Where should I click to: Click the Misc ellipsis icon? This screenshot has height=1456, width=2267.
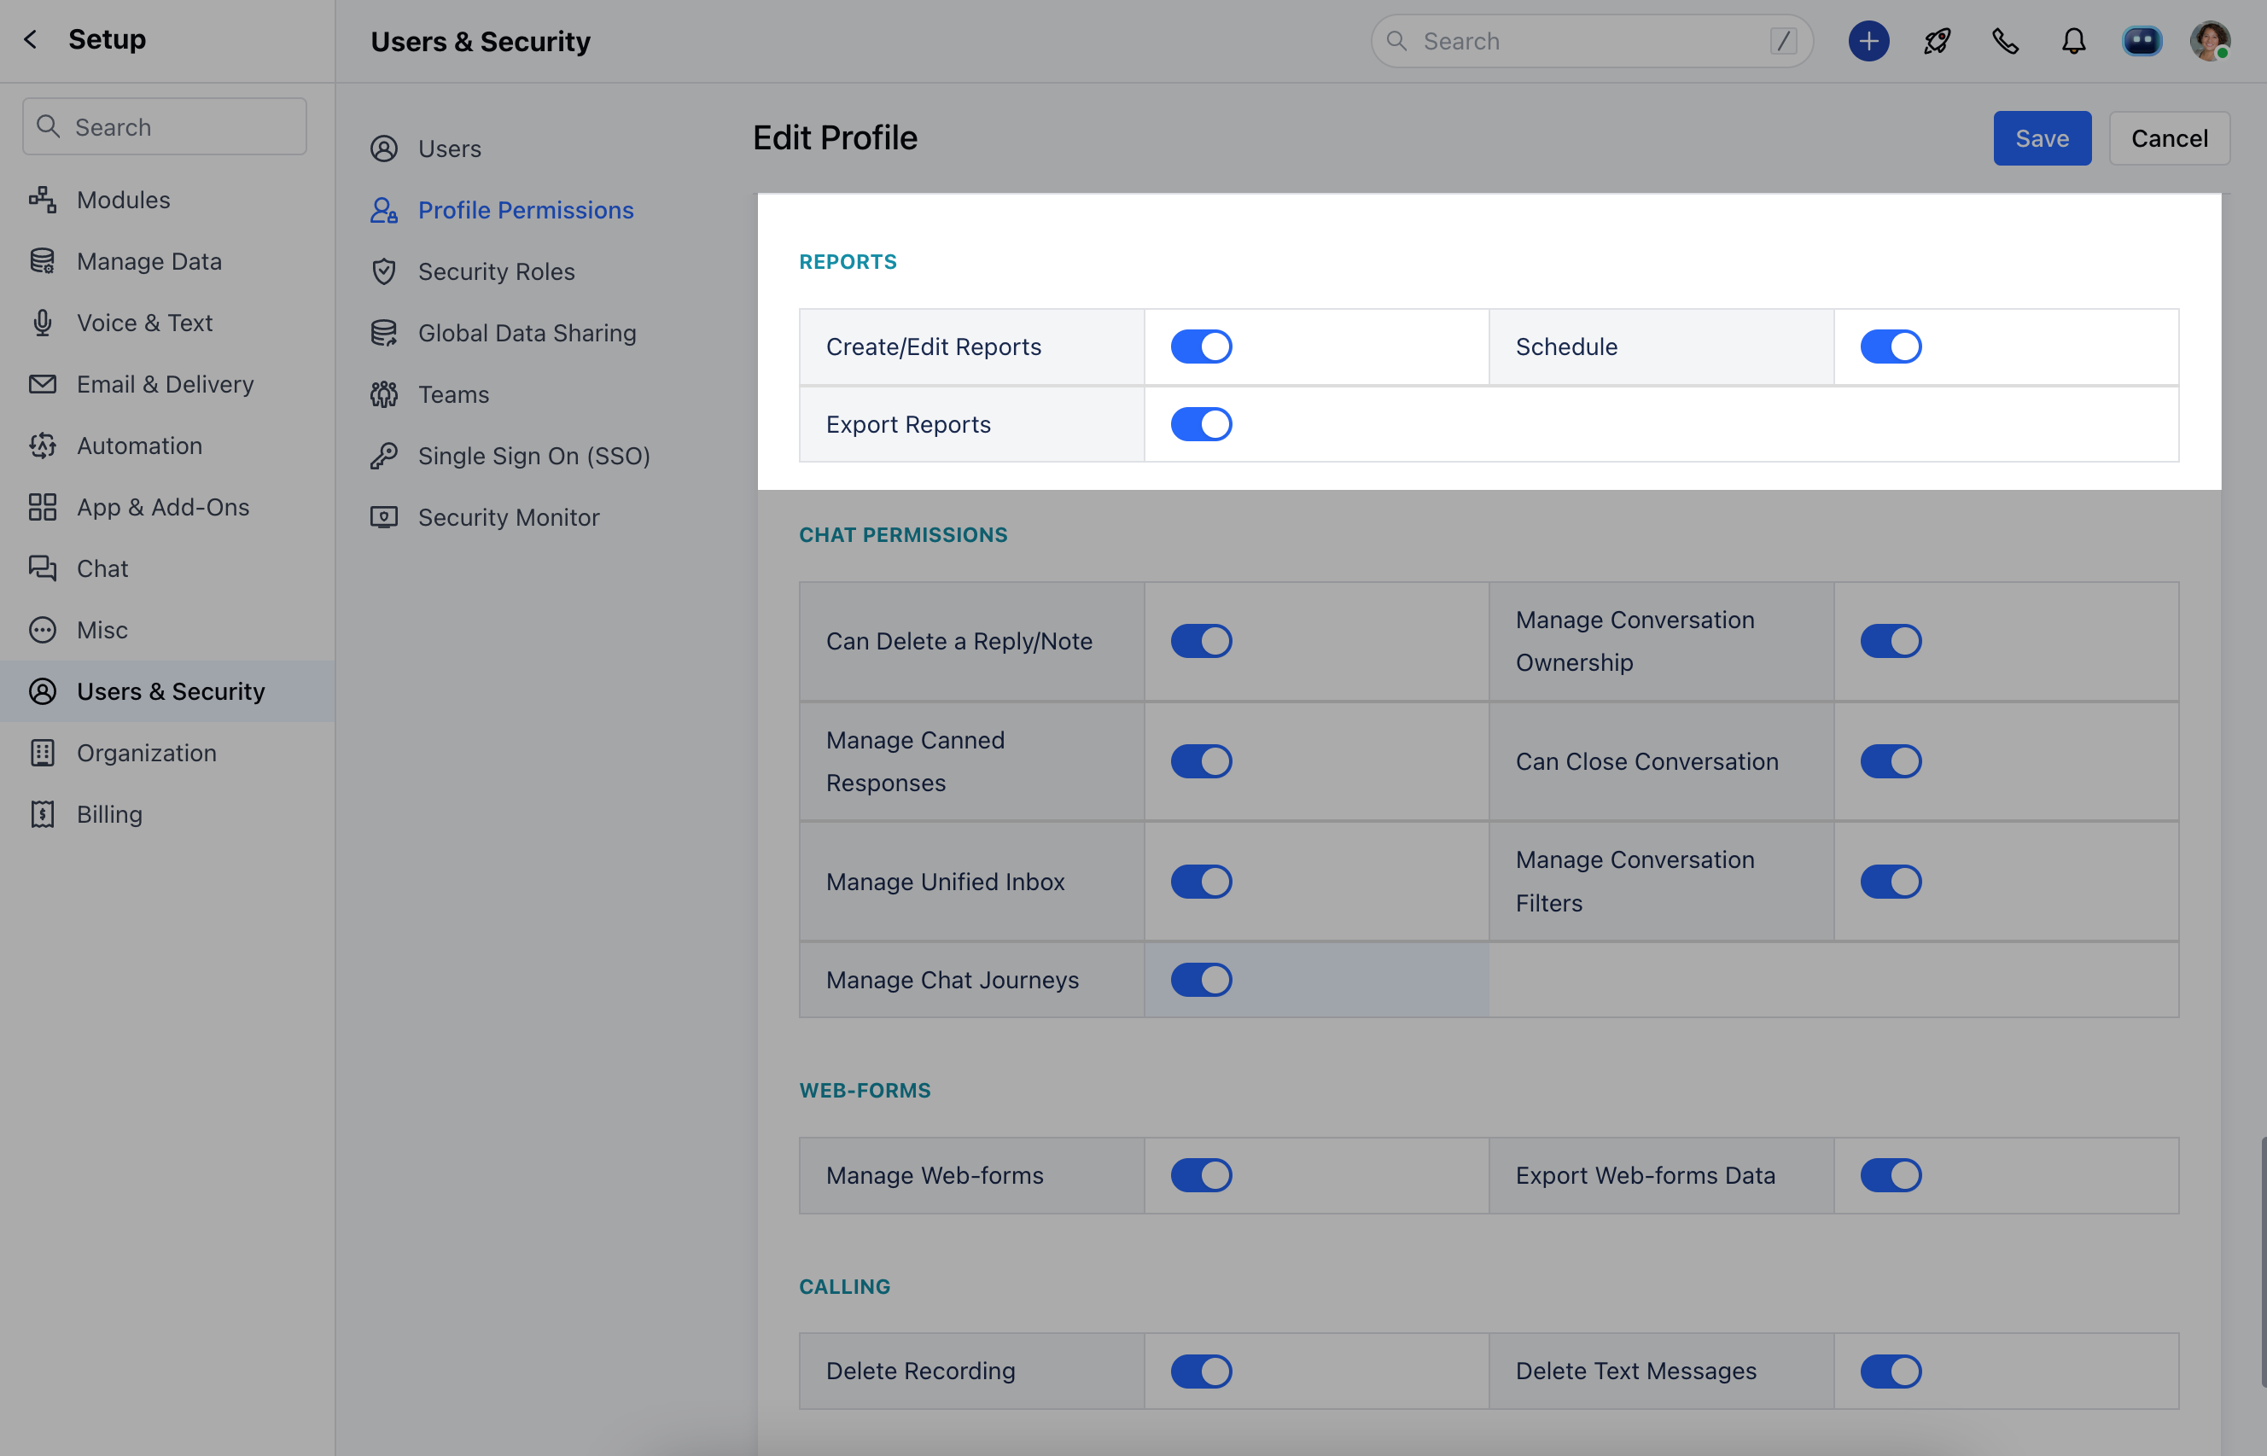pos(43,630)
